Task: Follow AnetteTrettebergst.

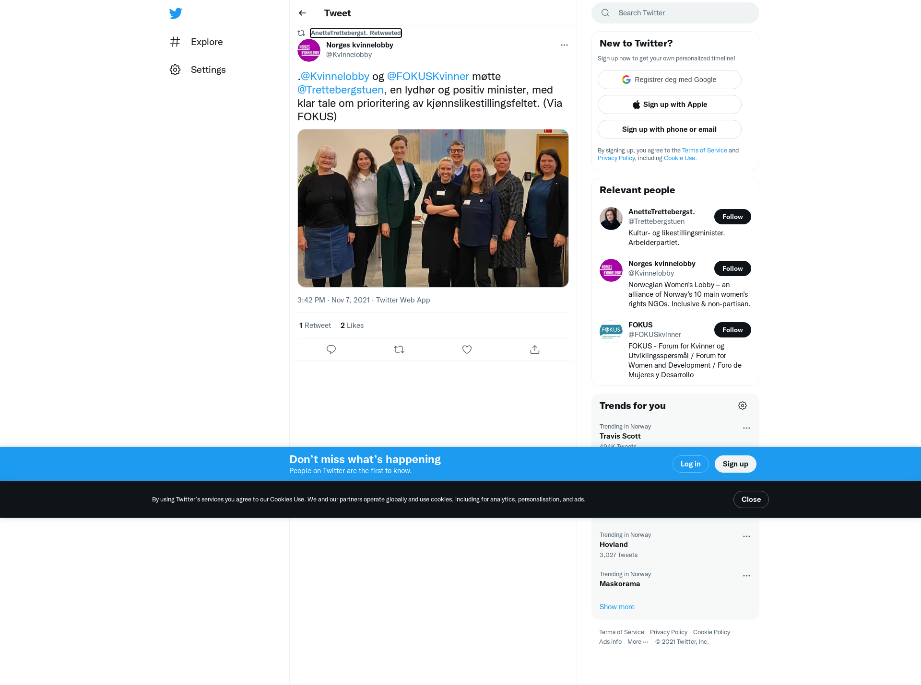Action: 732,217
